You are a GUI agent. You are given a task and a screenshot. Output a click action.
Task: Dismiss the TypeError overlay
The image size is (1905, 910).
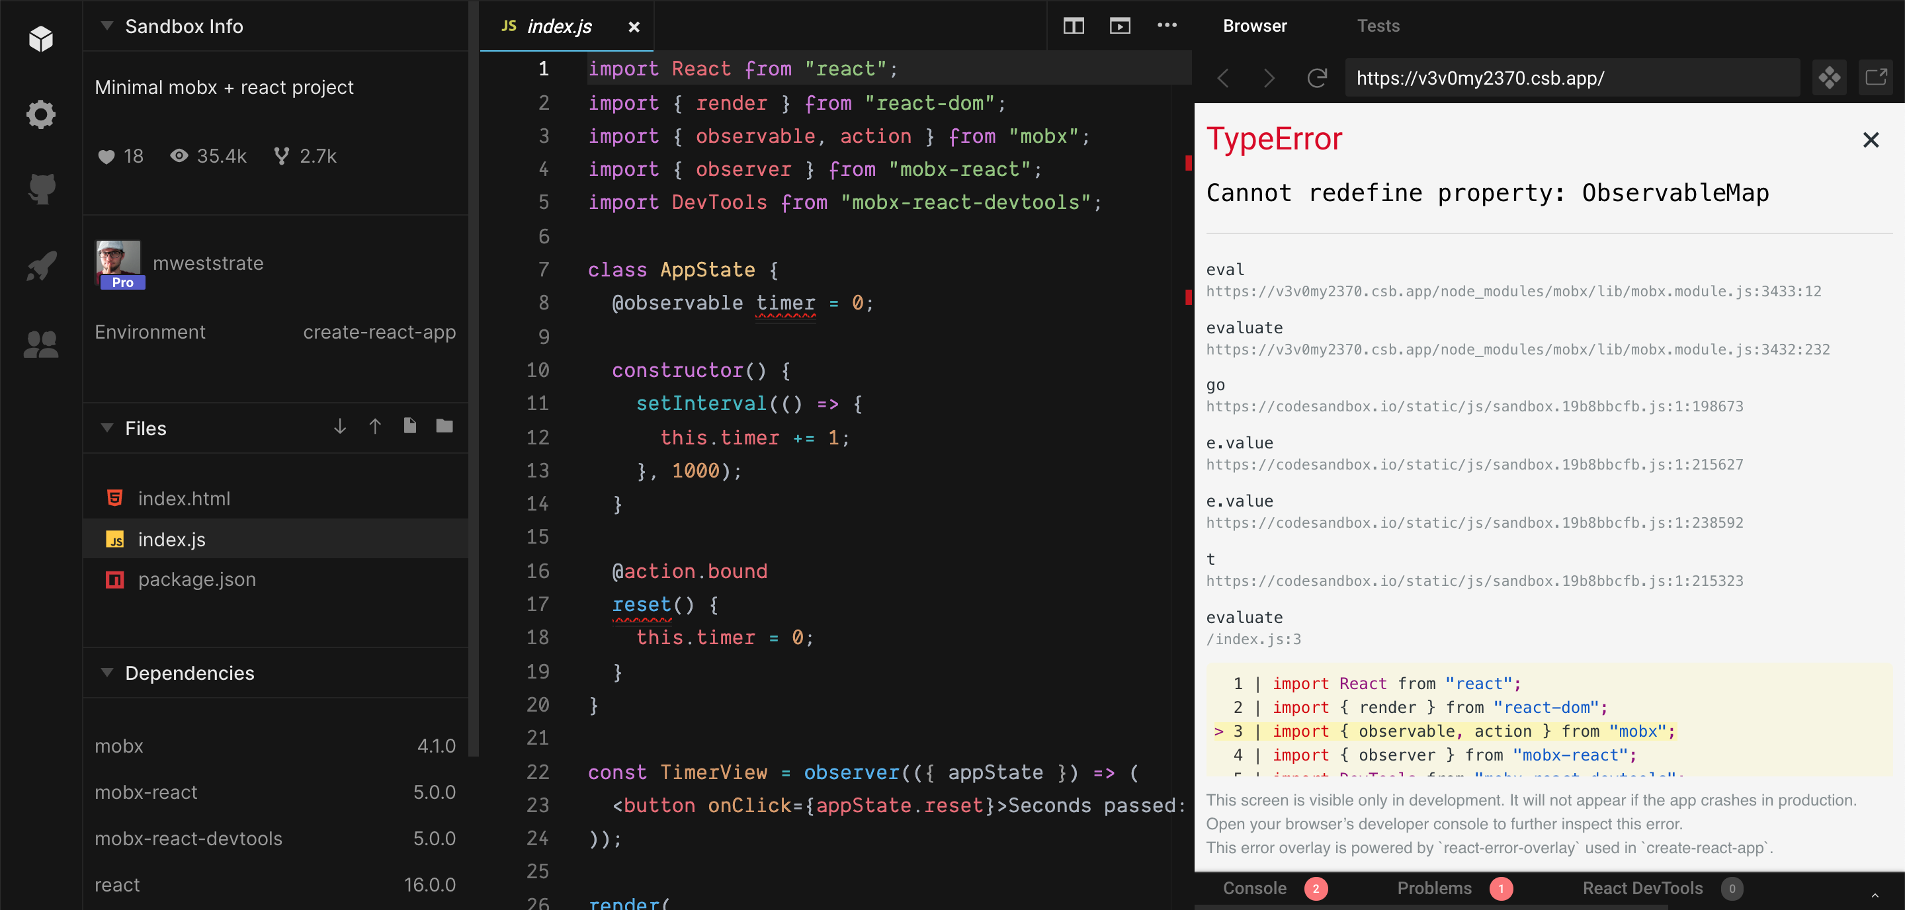[1871, 139]
